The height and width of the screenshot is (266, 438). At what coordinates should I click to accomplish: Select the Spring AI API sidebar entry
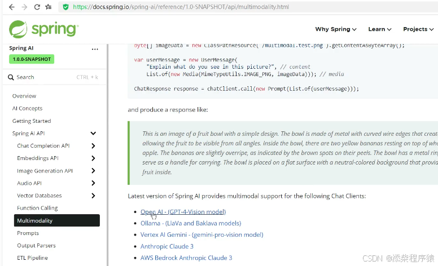(x=28, y=133)
